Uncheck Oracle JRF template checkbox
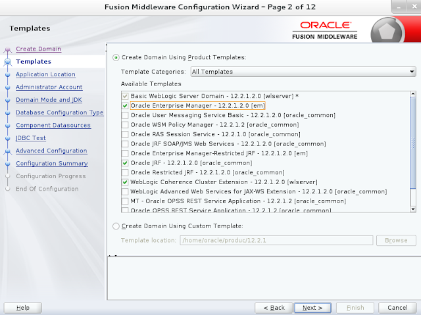The image size is (421, 315). (125, 163)
